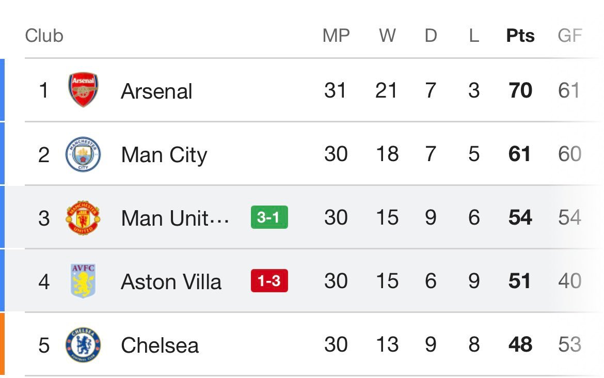Click the green 3-1 score badge
This screenshot has width=604, height=378.
pos(269,218)
